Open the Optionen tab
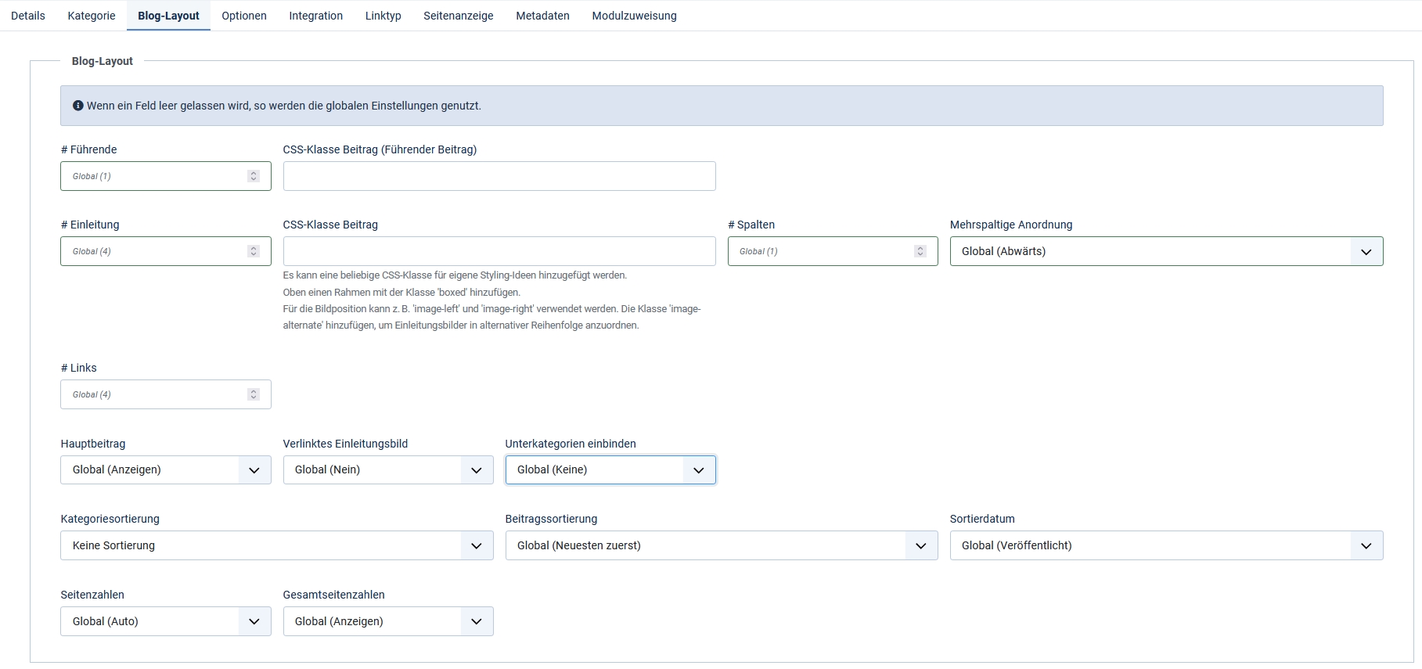Screen dimensions: 1422x669 (x=244, y=16)
